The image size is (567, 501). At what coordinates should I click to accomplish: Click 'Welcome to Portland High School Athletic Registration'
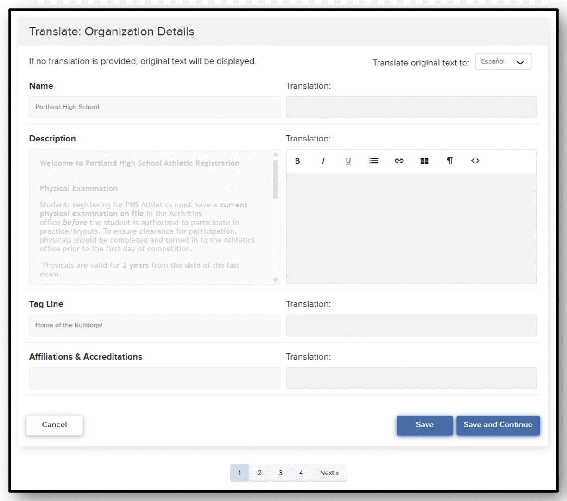click(139, 163)
